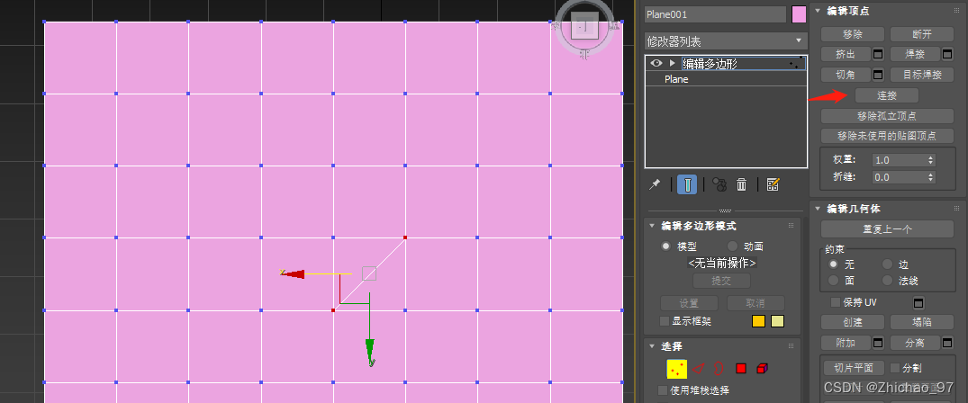Expand the 编辑多边形 modifier triangle
The image size is (968, 403).
click(x=672, y=63)
